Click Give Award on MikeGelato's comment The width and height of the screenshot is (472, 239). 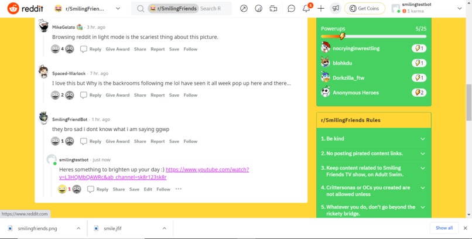117,49
